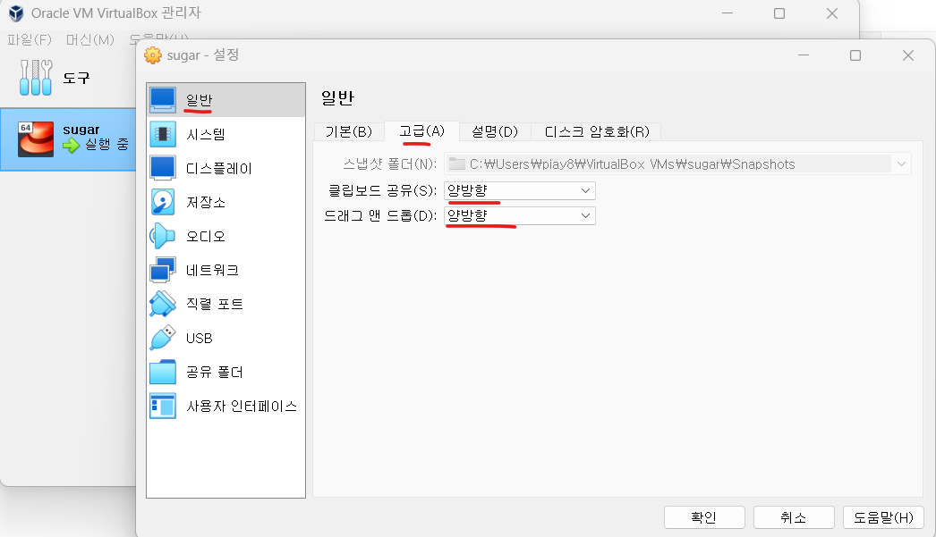Click the settings gear icon in dialog title
936x537 pixels.
(x=153, y=55)
